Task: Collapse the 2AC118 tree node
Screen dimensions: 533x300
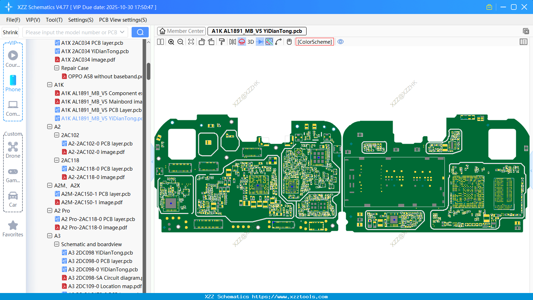Action: tap(57, 160)
